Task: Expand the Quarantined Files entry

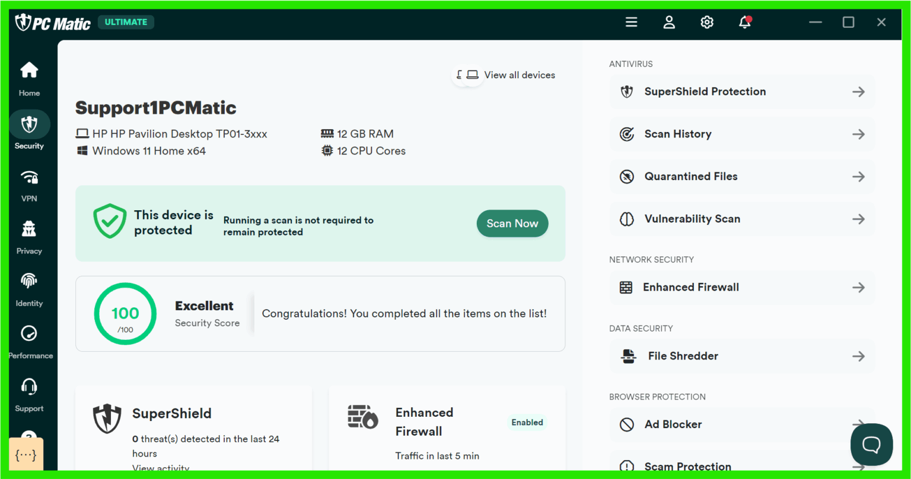Action: click(741, 176)
